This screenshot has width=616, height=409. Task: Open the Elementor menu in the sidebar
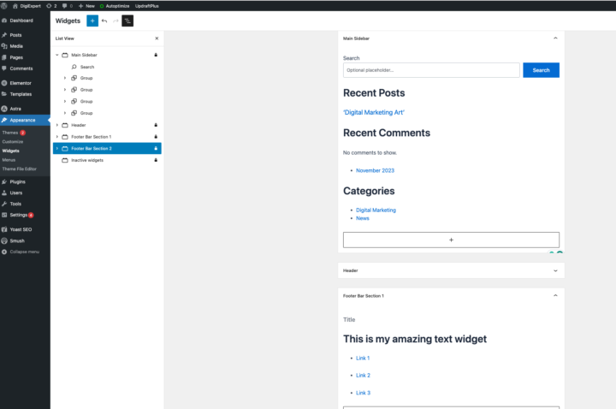click(21, 83)
